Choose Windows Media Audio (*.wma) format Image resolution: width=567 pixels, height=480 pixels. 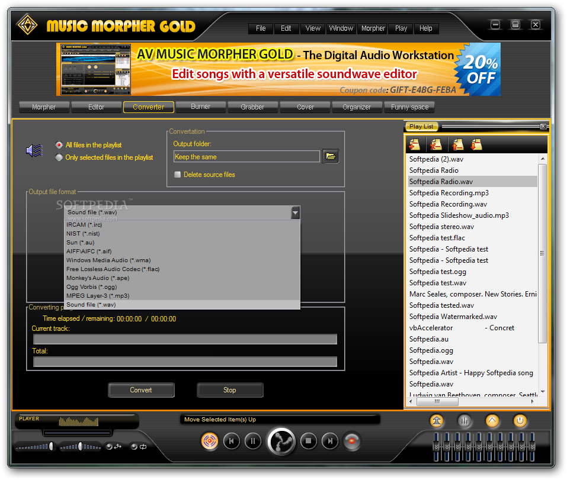pyautogui.click(x=182, y=260)
